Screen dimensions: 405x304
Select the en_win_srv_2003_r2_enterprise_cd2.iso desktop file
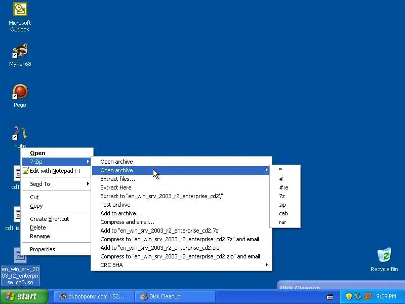click(20, 267)
